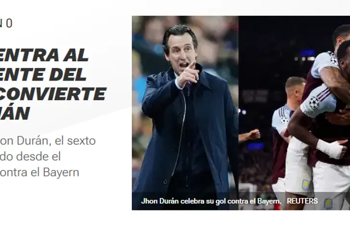The image size is (350, 234).
Task: Click the Aston Villa crest beside REUTERS
Action: coord(328,204)
